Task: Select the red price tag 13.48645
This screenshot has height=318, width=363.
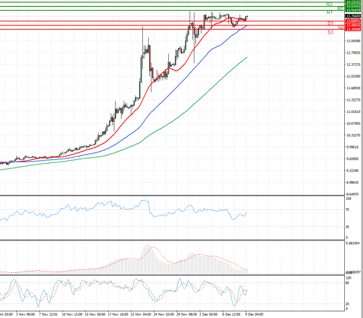Action: (x=353, y=25)
